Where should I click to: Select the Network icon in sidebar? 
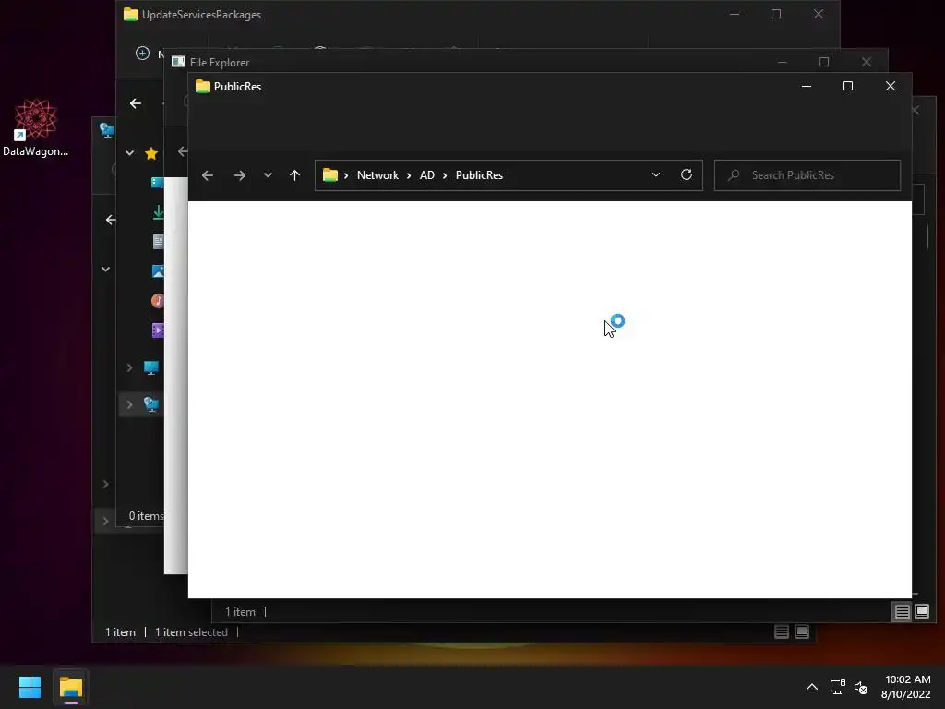click(x=150, y=404)
